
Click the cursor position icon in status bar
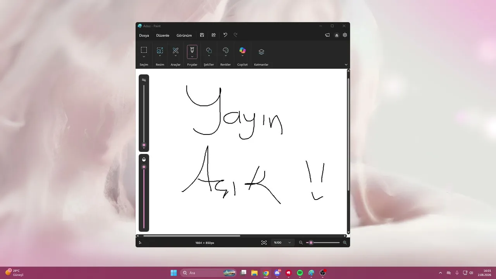140,243
